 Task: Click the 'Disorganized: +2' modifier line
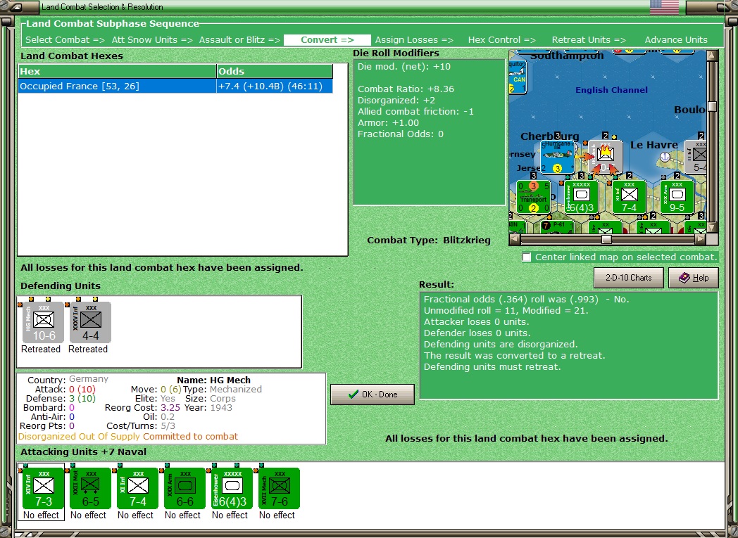396,100
